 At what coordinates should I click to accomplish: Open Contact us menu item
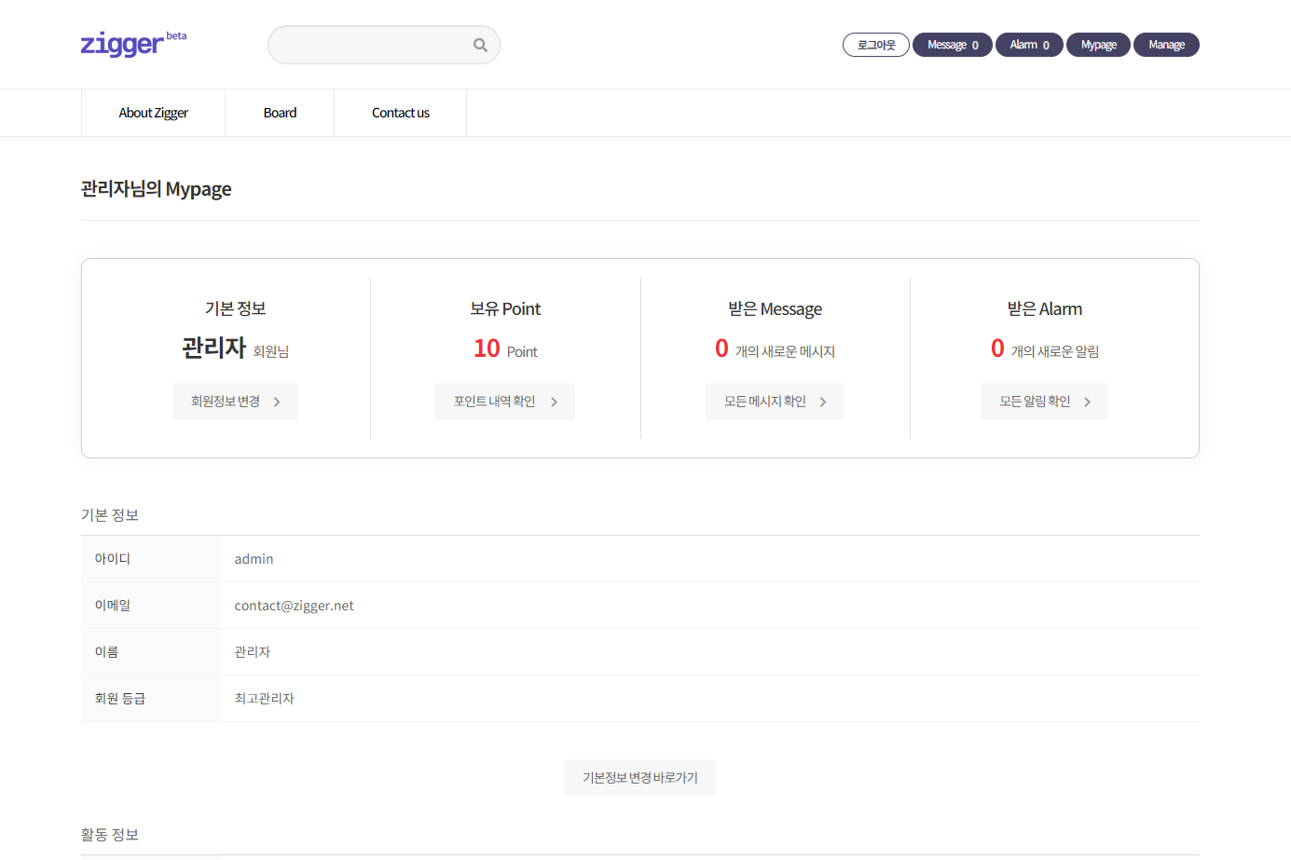tap(401, 113)
